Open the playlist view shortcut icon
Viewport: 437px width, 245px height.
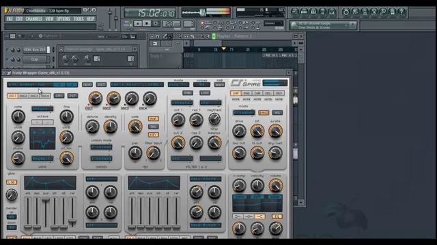click(295, 12)
